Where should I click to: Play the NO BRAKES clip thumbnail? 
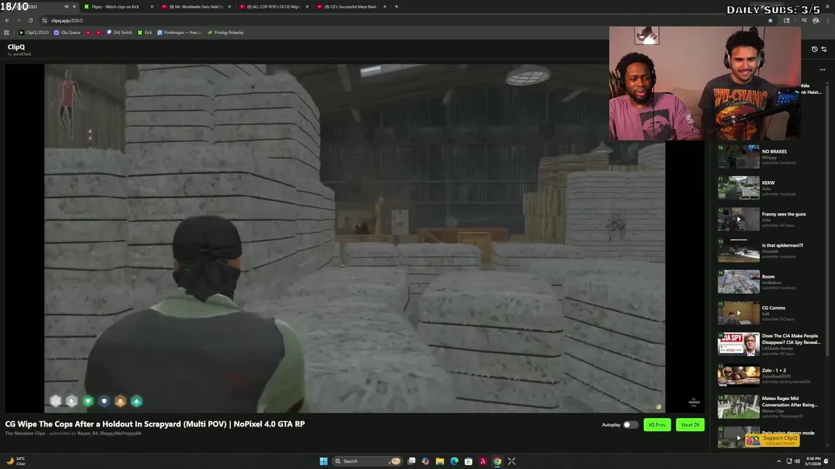coord(738,157)
